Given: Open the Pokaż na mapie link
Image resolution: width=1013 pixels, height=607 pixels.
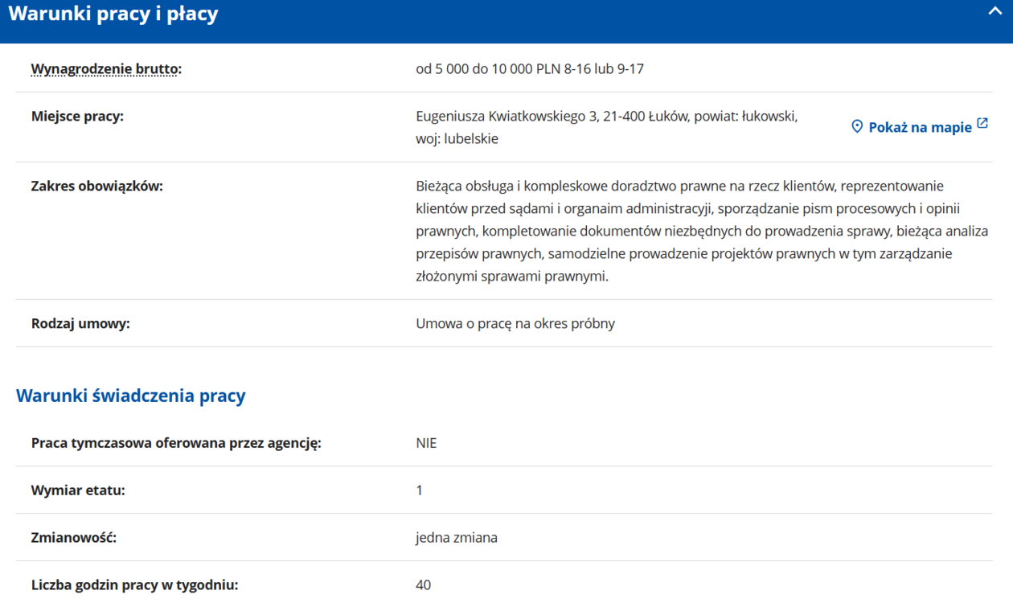Looking at the screenshot, I should pyautogui.click(x=920, y=127).
